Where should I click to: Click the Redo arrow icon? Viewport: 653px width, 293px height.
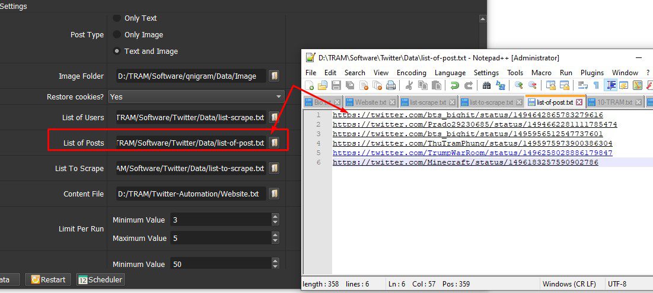[x=469, y=86]
